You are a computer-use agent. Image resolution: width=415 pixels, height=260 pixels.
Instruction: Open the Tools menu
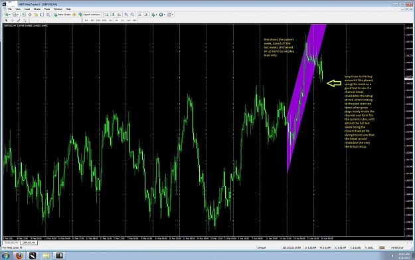[47, 9]
